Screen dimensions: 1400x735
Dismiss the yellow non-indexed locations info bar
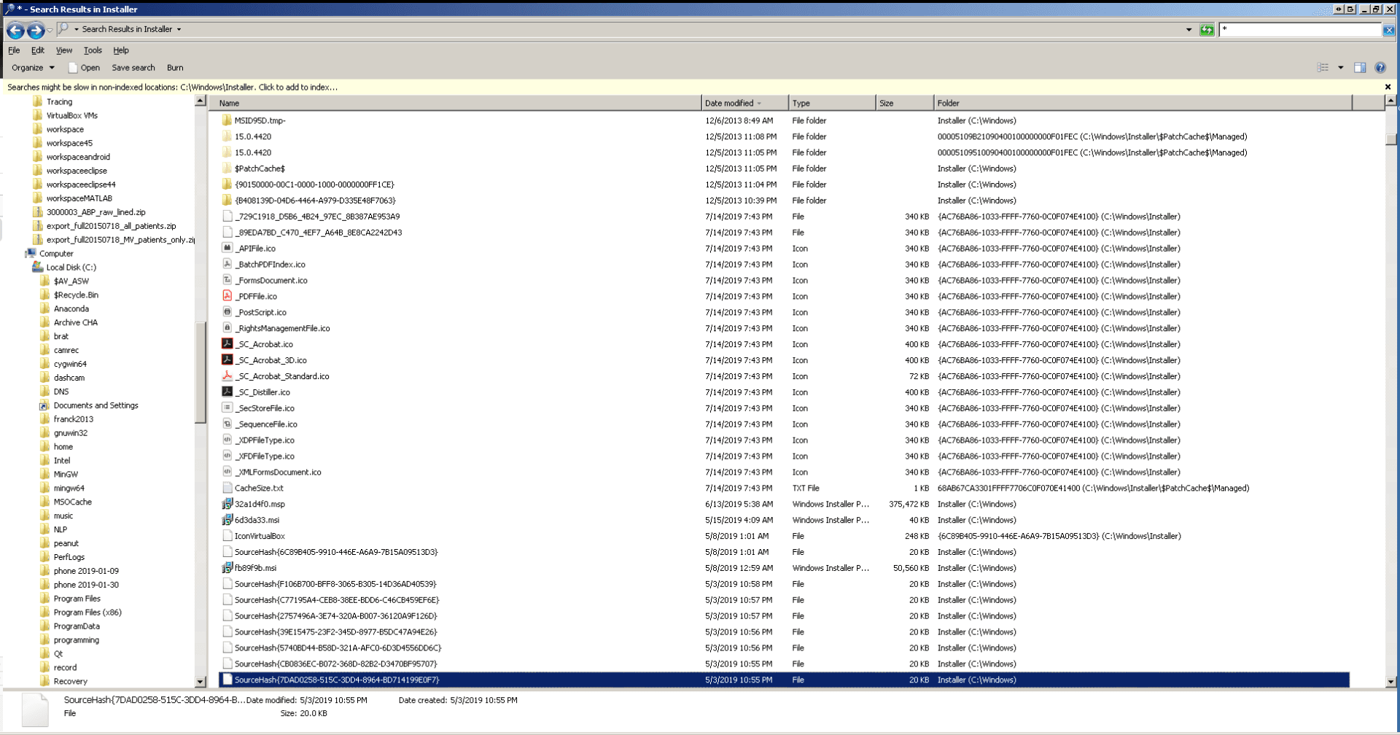[1388, 87]
